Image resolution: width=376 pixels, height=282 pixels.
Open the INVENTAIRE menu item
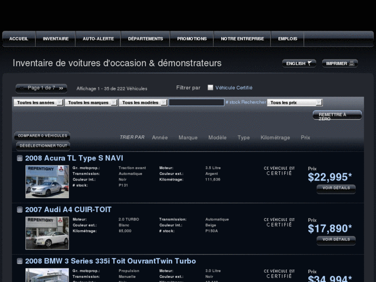pyautogui.click(x=56, y=39)
